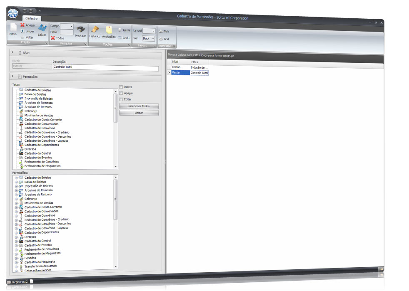This screenshot has height=291, width=409.
Task: Open the Anotações sticky note
Action: click(109, 30)
